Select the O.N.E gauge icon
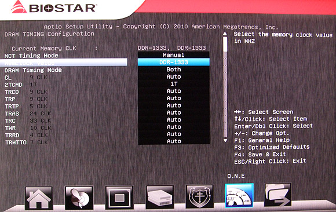Image resolution: width=336 pixels, height=212 pixels. pos(239,196)
